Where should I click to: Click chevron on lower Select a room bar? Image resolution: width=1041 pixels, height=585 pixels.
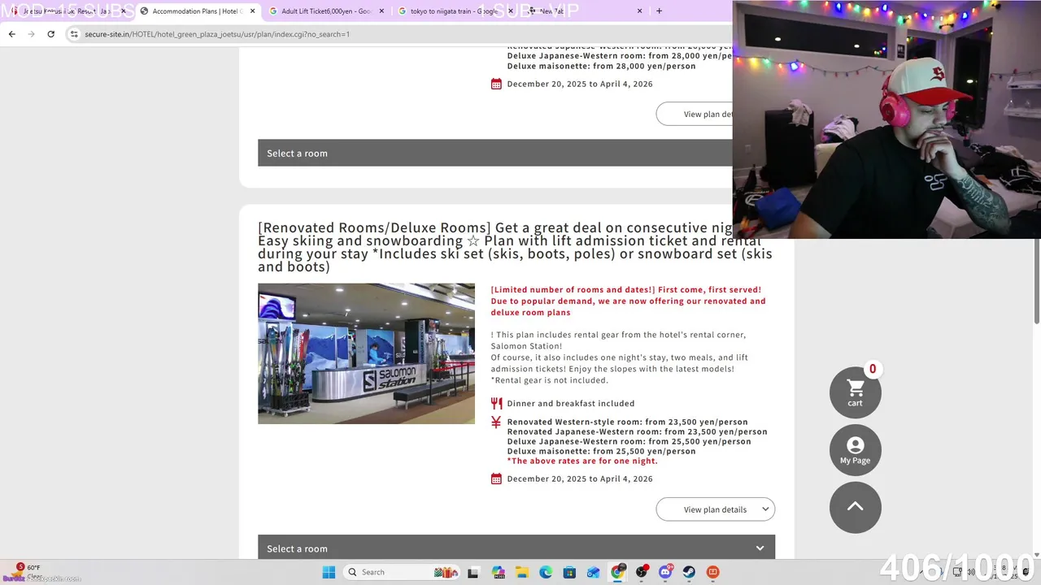[760, 548]
